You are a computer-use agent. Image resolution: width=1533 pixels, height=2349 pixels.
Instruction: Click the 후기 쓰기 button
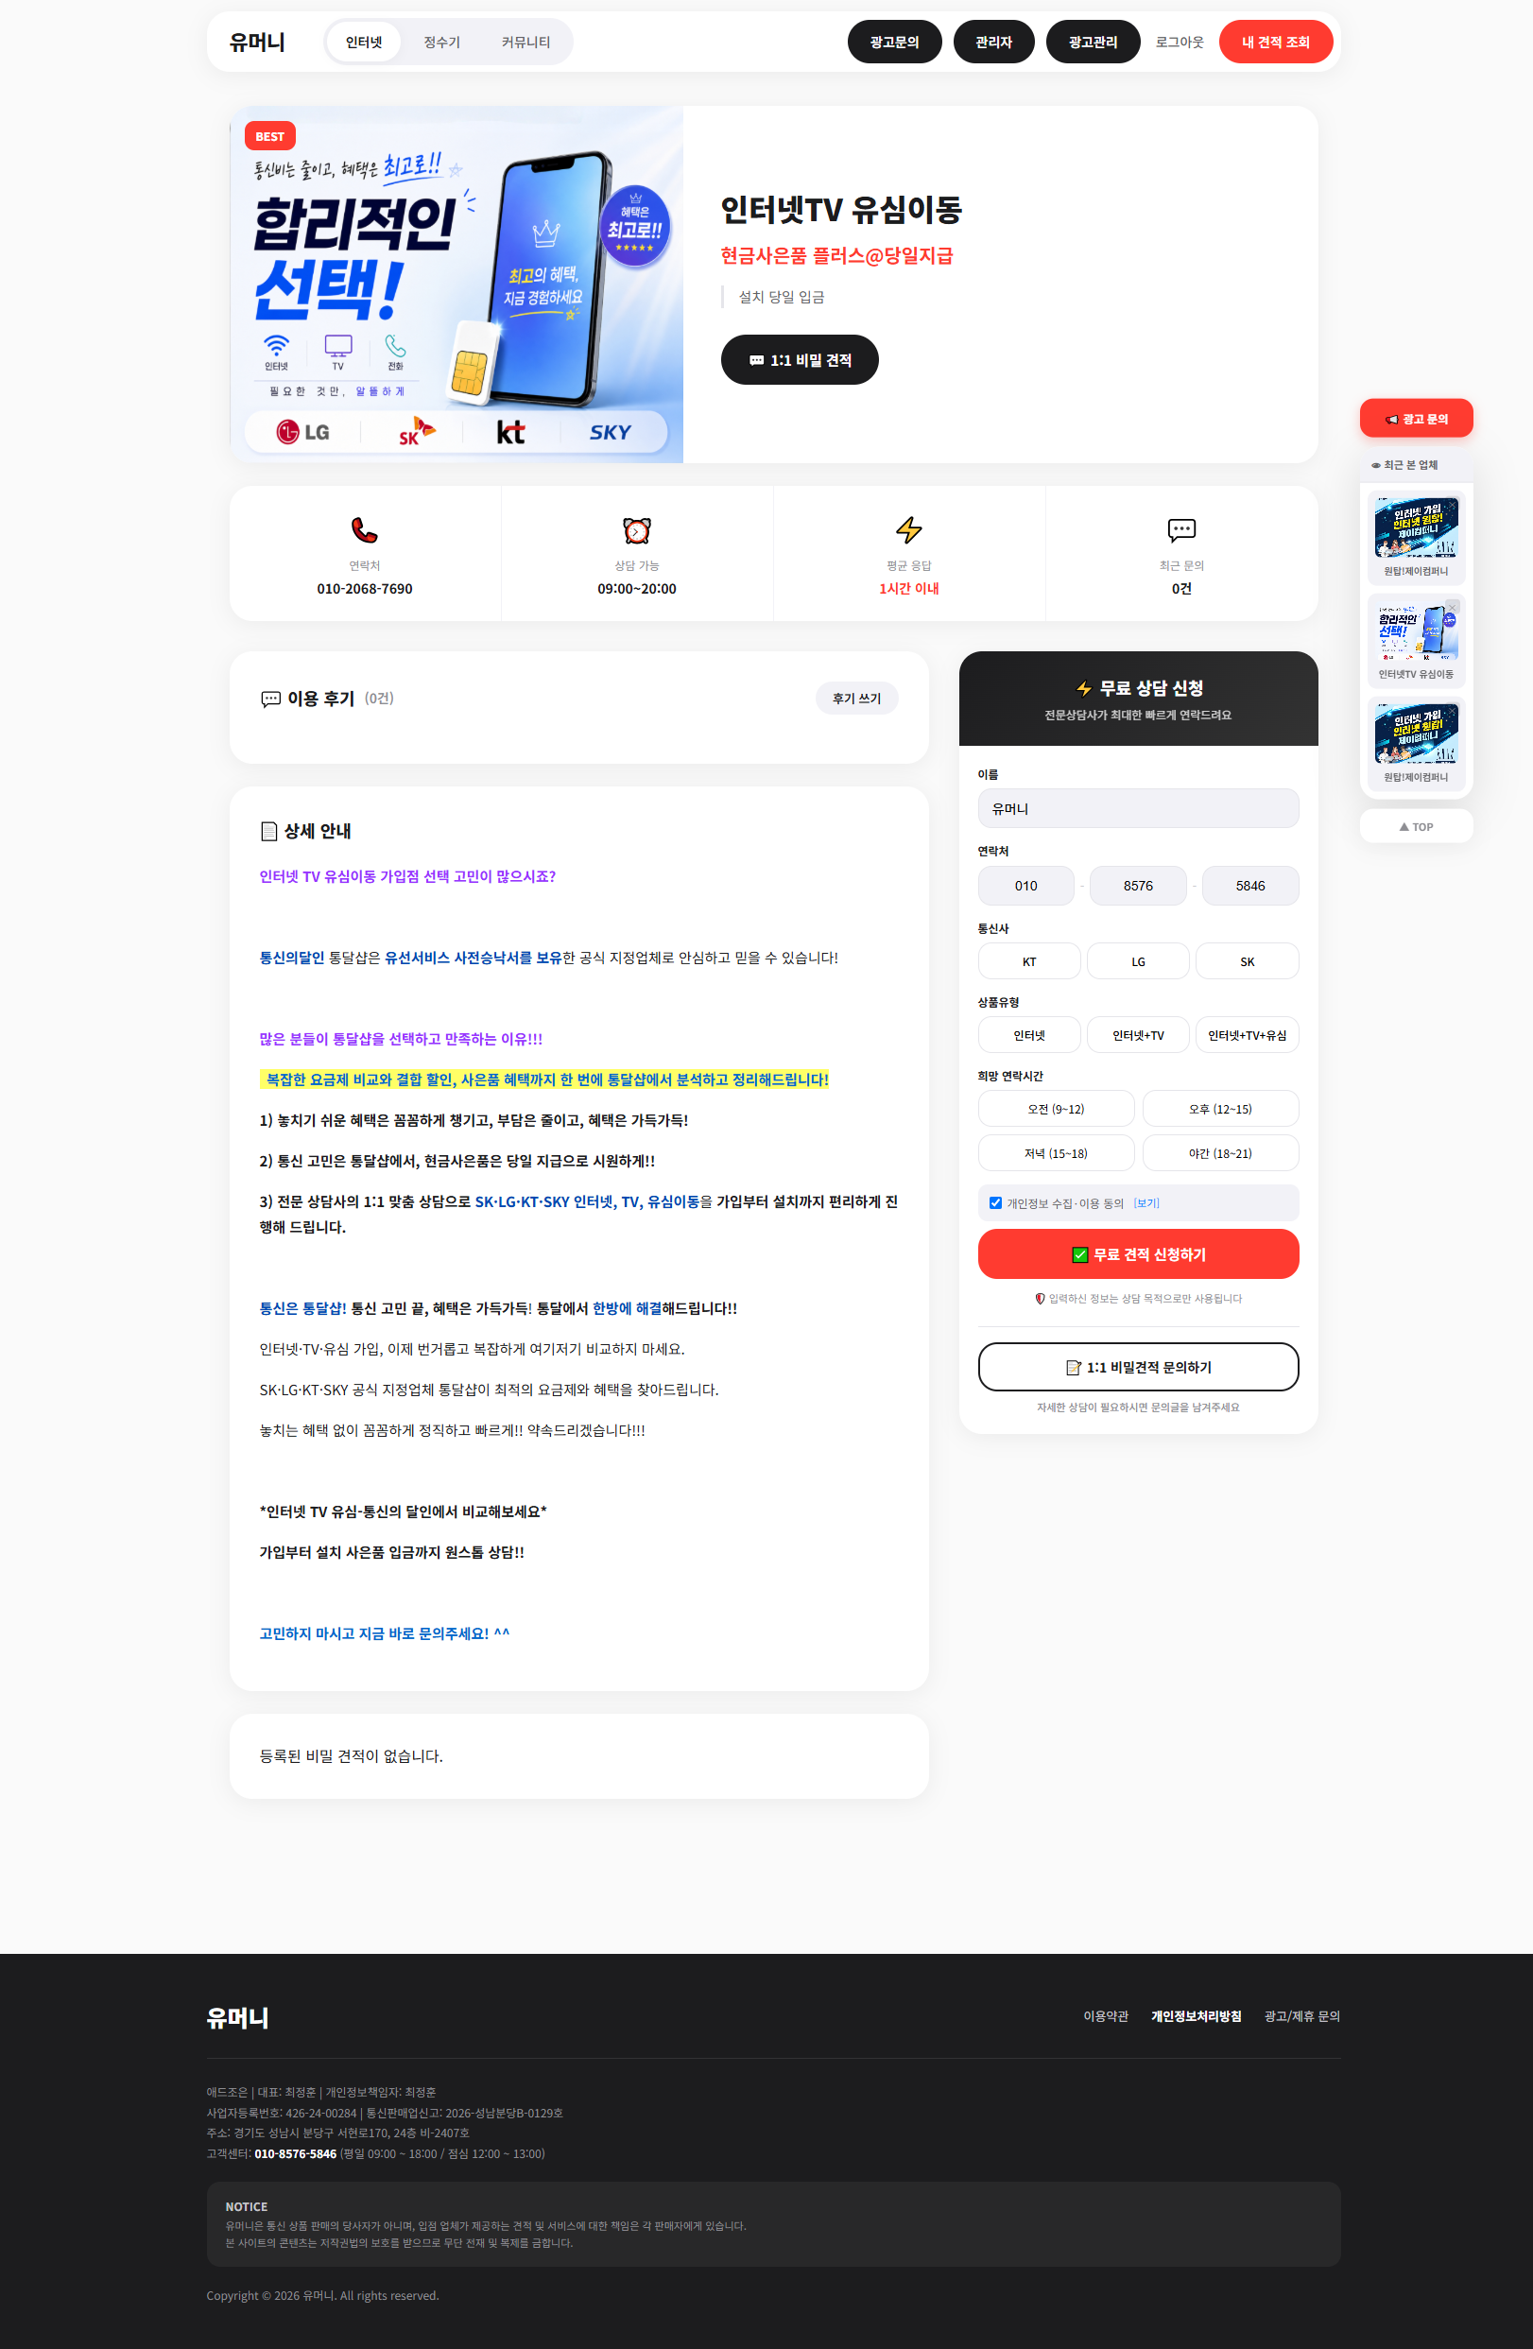[x=857, y=698]
